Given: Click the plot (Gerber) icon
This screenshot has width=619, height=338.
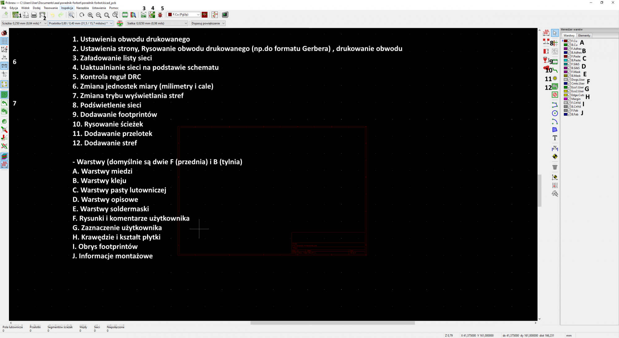Looking at the screenshot, I should 42,15.
